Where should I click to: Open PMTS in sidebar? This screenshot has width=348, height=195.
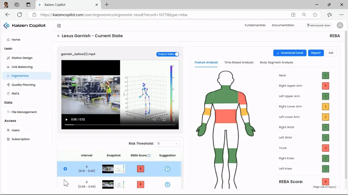click(x=26, y=94)
